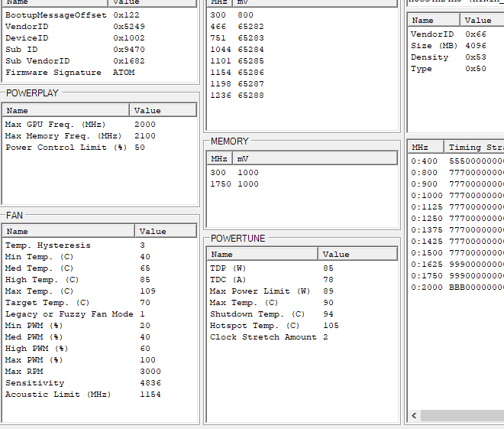This screenshot has height=429, width=504.
Task: Select the fan Max Temp. 109 row
Action: tap(100, 291)
